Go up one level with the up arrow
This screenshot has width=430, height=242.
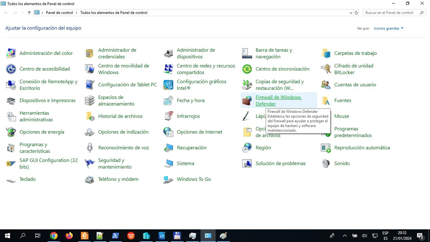tap(29, 13)
